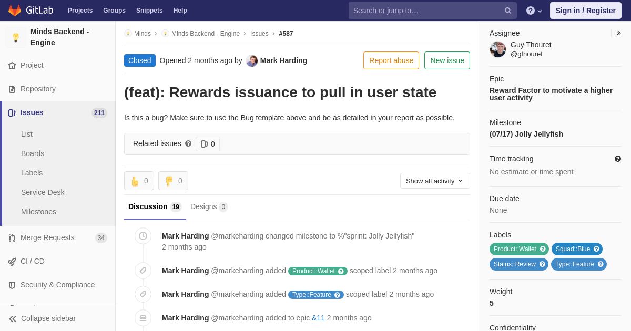
Task: Open the Projects menu
Action: coord(80,11)
